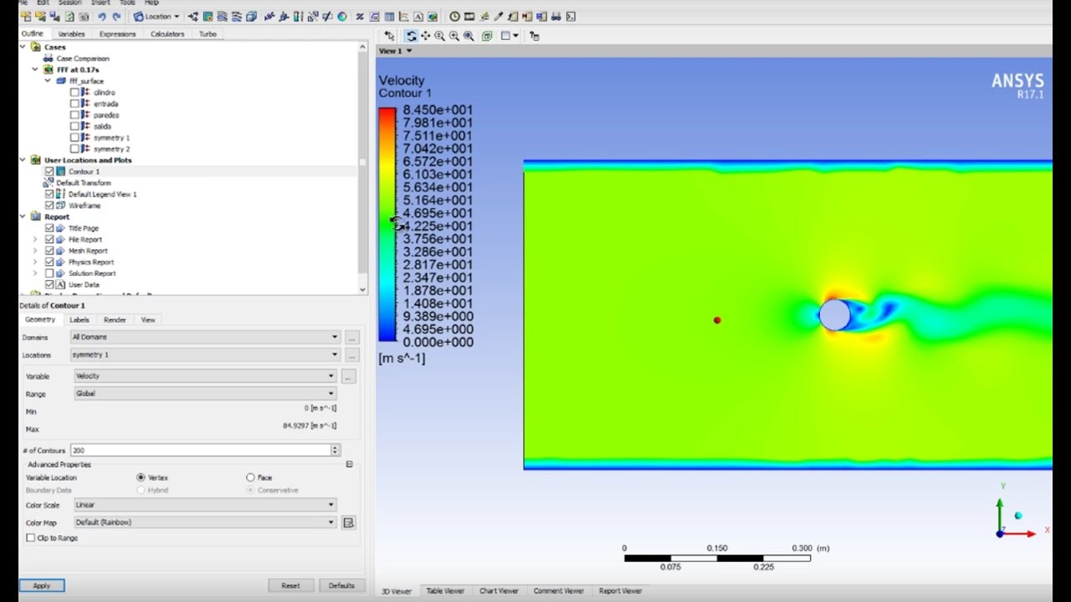Switch to the Calculators tab
Screen dimensions: 1071x602
coord(167,34)
